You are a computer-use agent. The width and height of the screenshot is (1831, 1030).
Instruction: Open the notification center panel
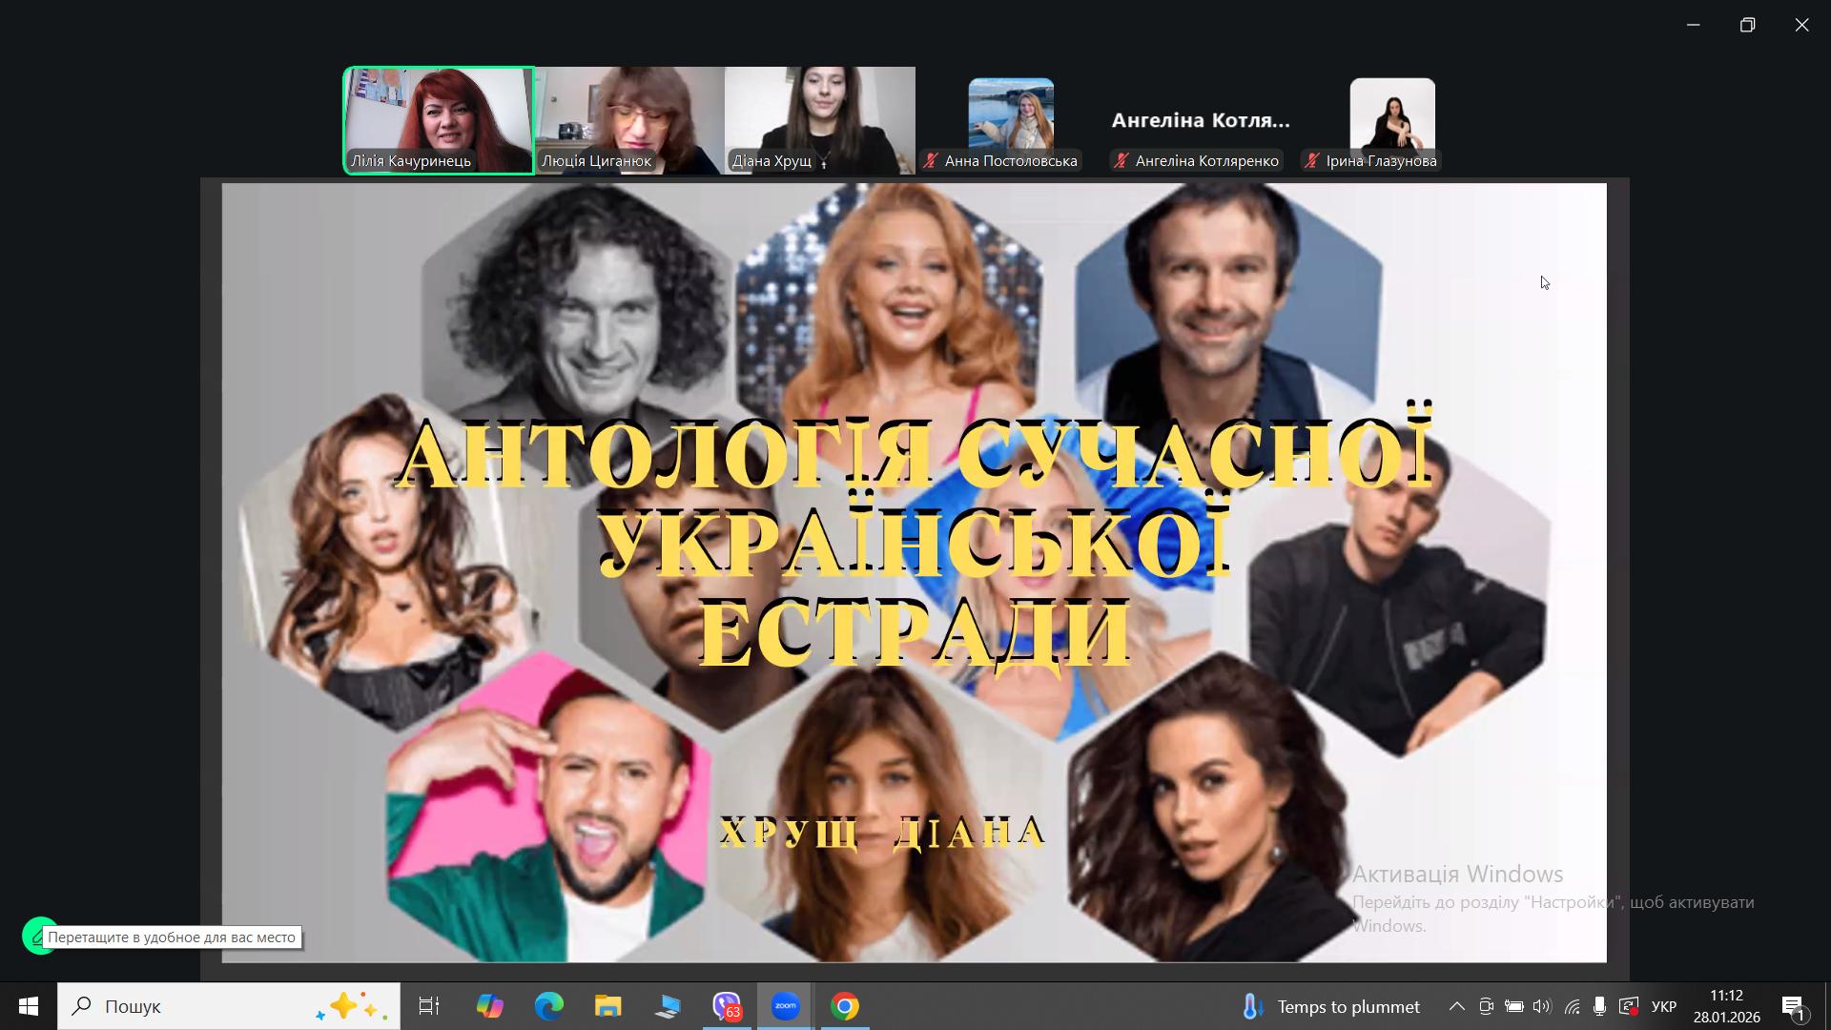tap(1793, 1006)
